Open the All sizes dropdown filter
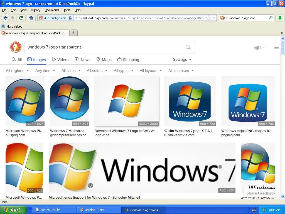This screenshot has width=285, height=214. (x=71, y=70)
